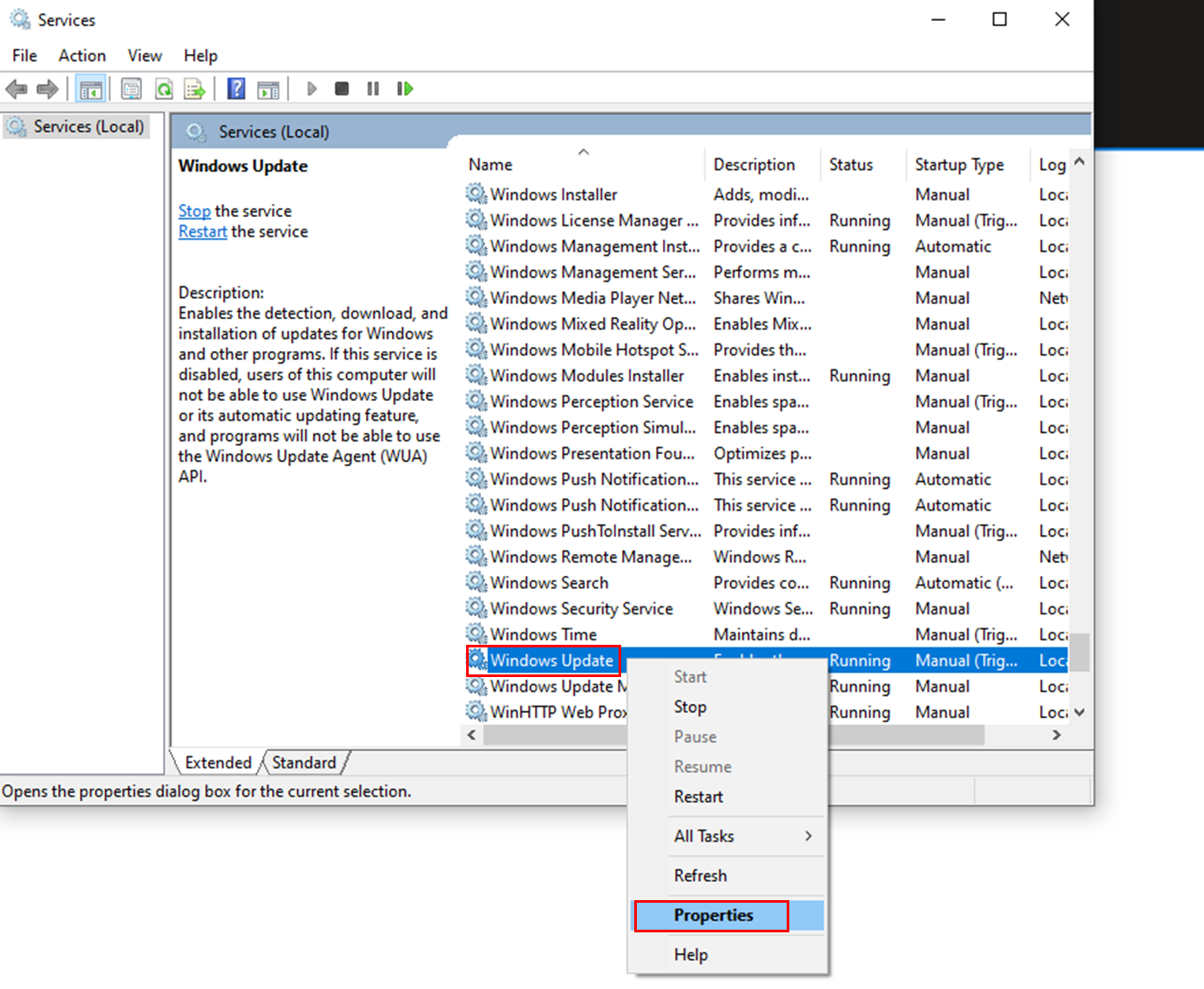Click the vertical scrollbar down arrow
1204x989 pixels.
pos(1079,712)
